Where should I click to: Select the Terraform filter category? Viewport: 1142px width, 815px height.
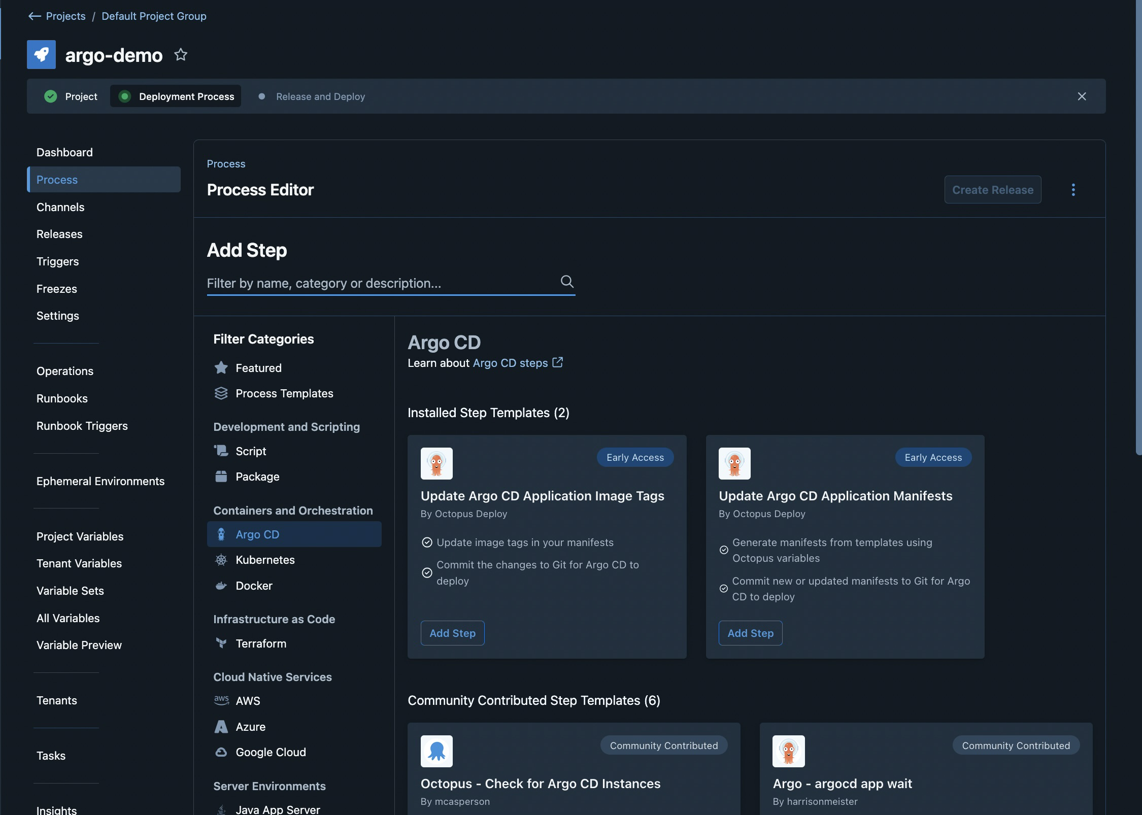click(294, 643)
